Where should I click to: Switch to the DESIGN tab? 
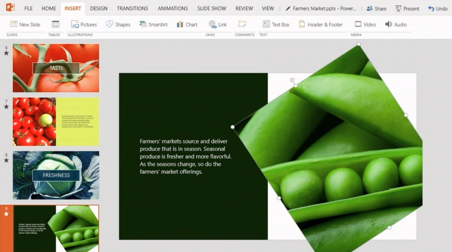99,8
